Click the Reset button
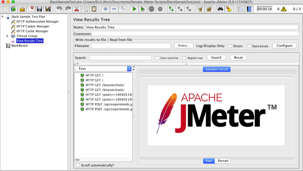This screenshot has height=171, width=303. (x=238, y=58)
